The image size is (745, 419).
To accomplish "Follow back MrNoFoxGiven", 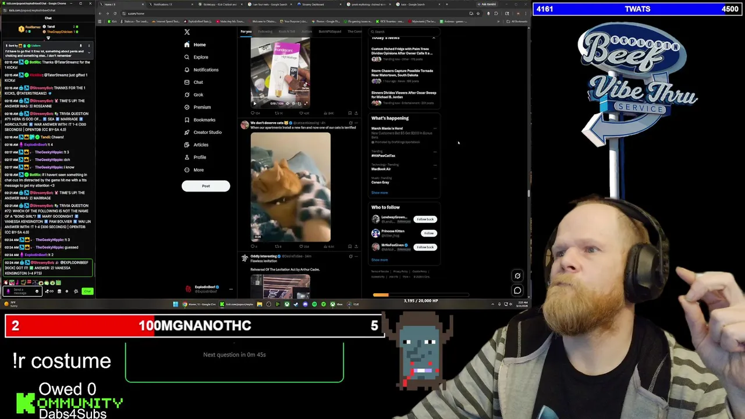I will pos(425,247).
